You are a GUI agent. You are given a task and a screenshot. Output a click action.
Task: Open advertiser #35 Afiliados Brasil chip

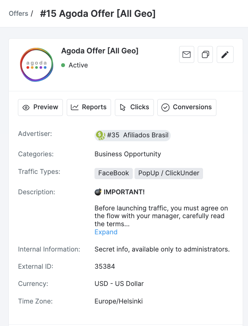pyautogui.click(x=132, y=135)
